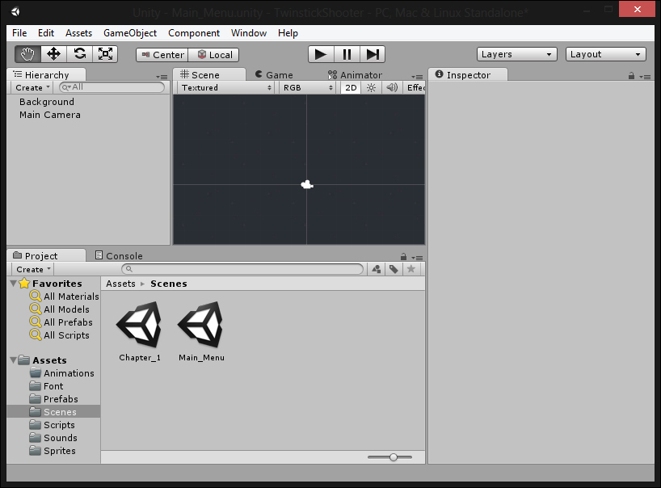This screenshot has height=488, width=661.
Task: Open the Layout dropdown
Action: [x=606, y=54]
